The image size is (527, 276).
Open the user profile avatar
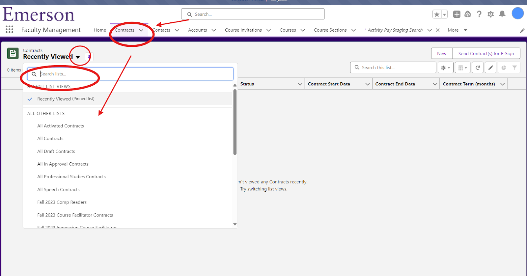(x=518, y=14)
